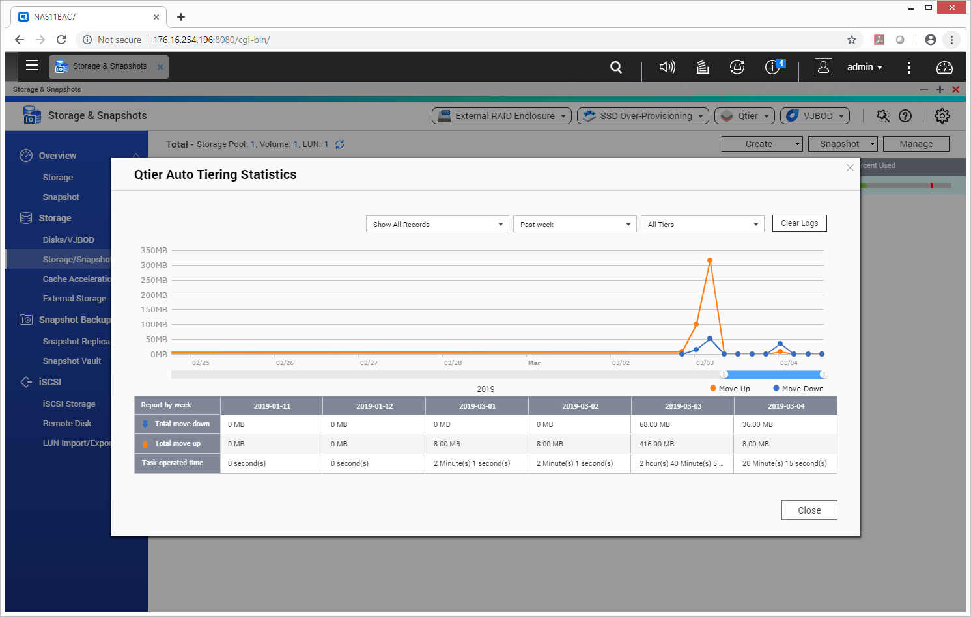This screenshot has height=617, width=971.
Task: Close the Storage & Snapshots taskbar tab
Action: pos(160,67)
